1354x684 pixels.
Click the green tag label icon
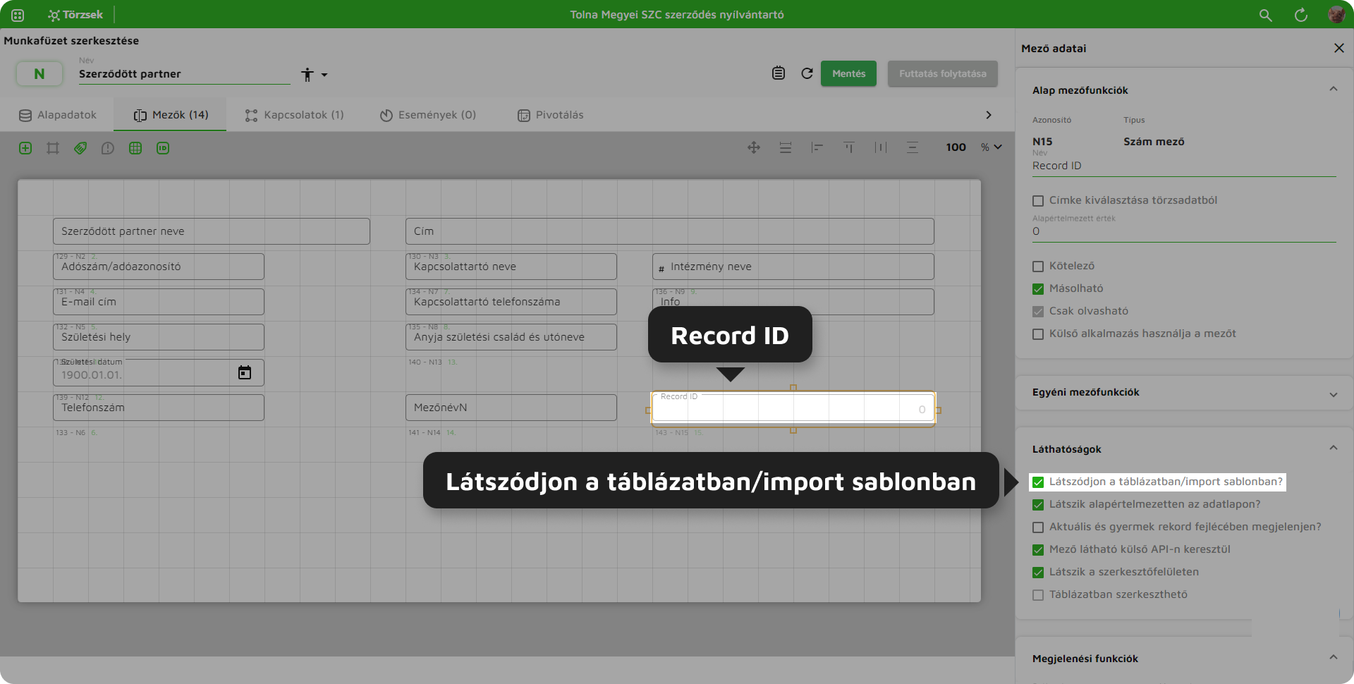tap(80, 148)
